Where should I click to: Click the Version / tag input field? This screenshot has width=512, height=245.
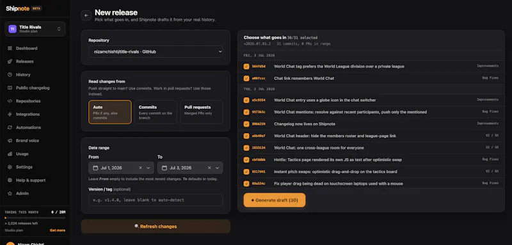click(156, 200)
